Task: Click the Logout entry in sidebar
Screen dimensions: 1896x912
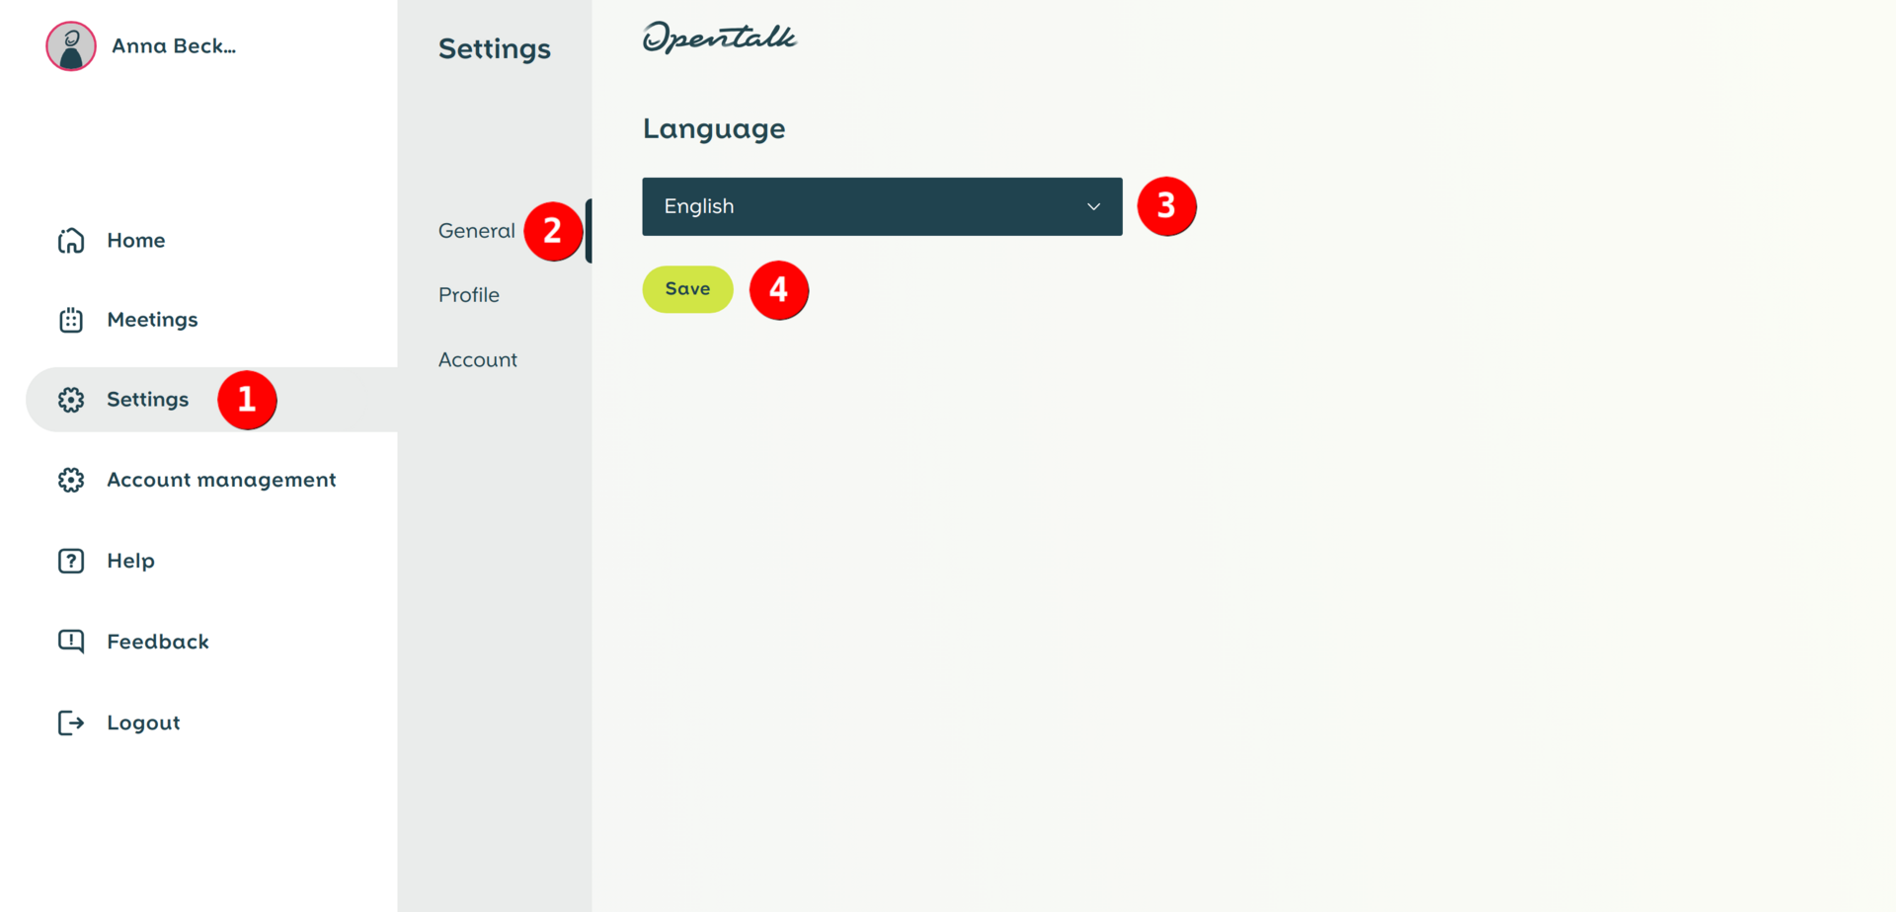Action: pos(143,722)
